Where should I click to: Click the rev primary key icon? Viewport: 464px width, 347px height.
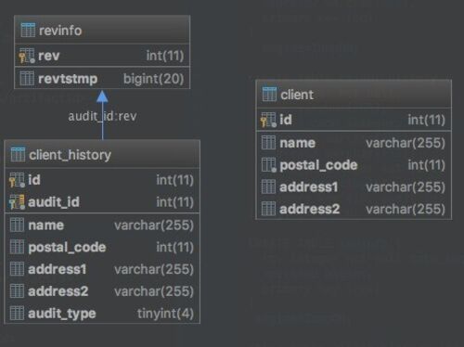tap(27, 56)
